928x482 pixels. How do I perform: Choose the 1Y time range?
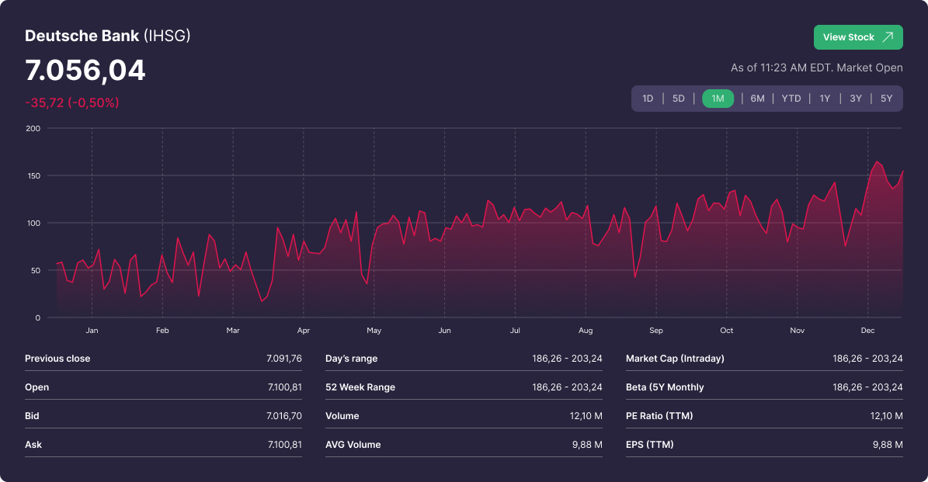[825, 99]
